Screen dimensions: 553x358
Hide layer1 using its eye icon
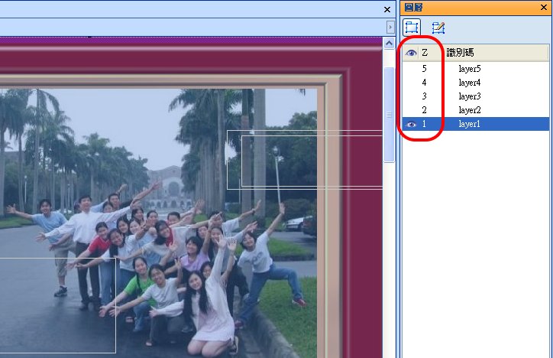411,124
